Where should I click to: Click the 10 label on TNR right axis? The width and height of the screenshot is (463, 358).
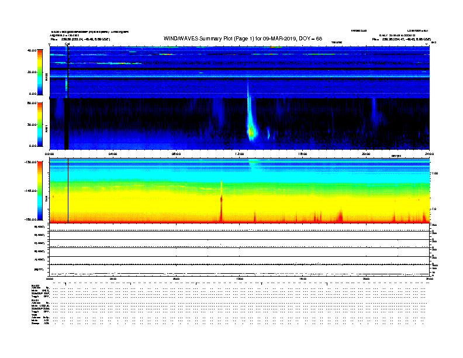pos(434,209)
